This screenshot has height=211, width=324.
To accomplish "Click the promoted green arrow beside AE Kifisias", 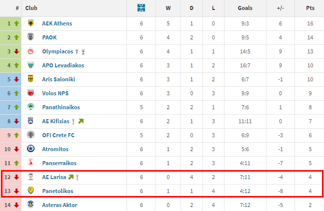I will (x=81, y=121).
